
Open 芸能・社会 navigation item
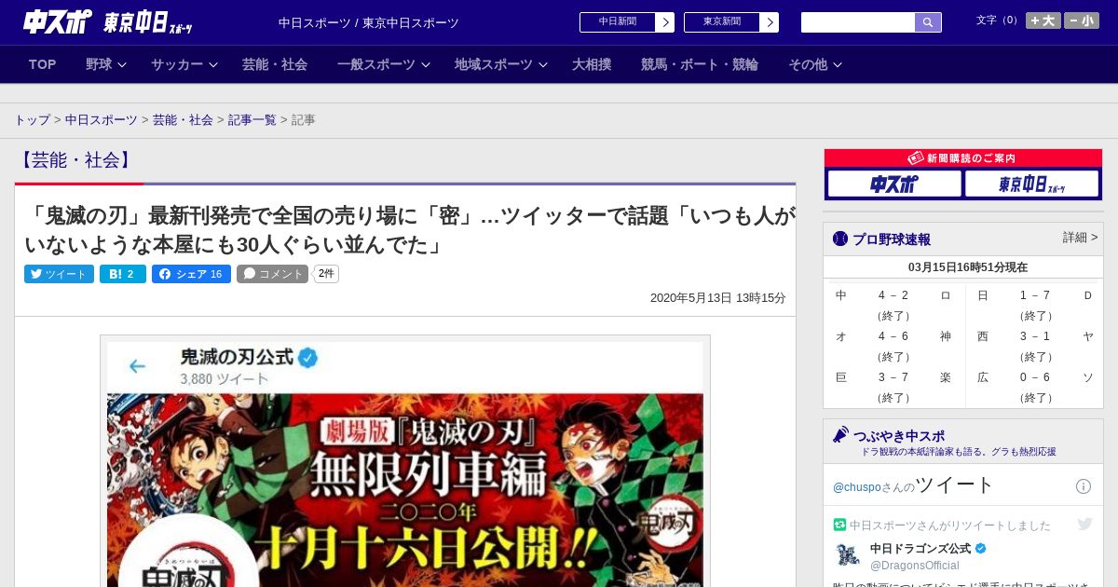275,64
